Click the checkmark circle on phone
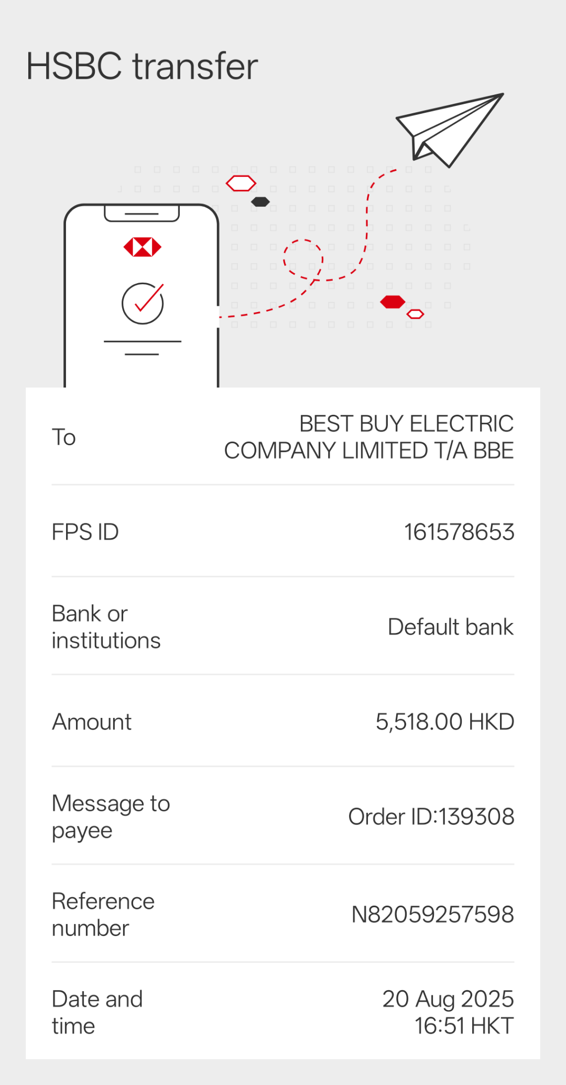Screen dimensions: 566x1085 click(x=143, y=303)
